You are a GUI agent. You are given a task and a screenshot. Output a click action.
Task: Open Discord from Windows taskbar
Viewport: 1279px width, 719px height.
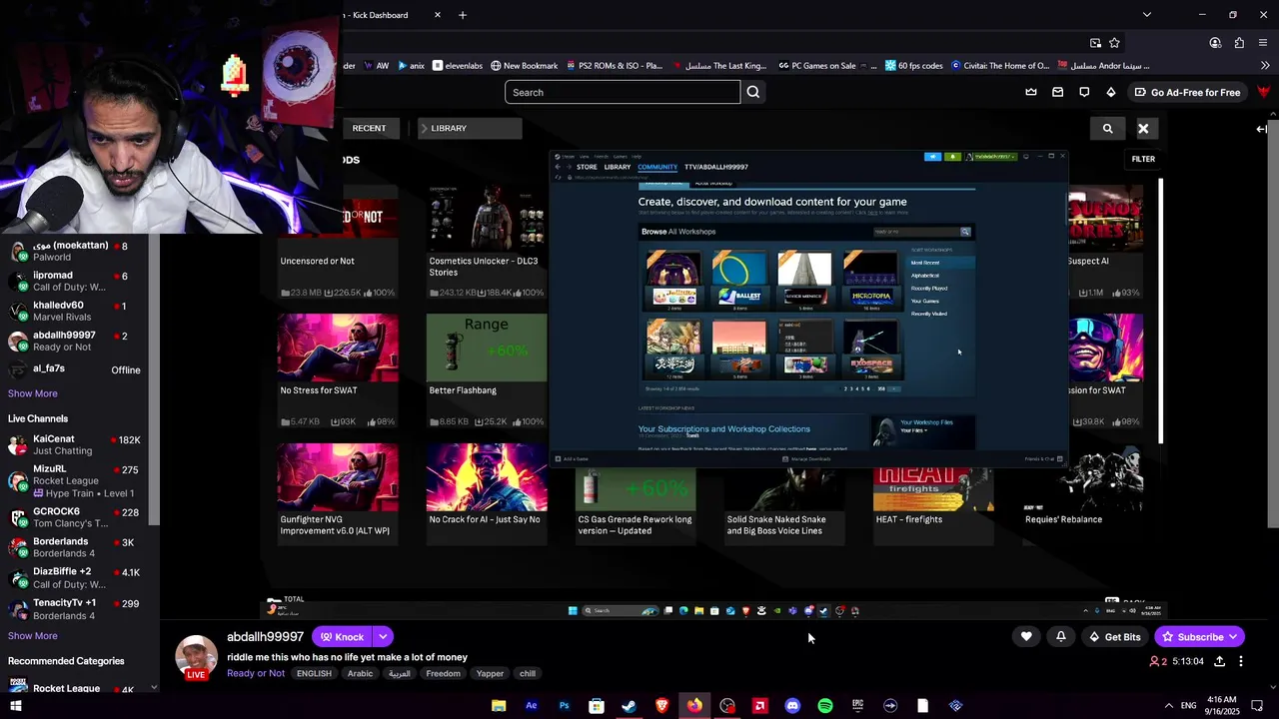pos(792,706)
